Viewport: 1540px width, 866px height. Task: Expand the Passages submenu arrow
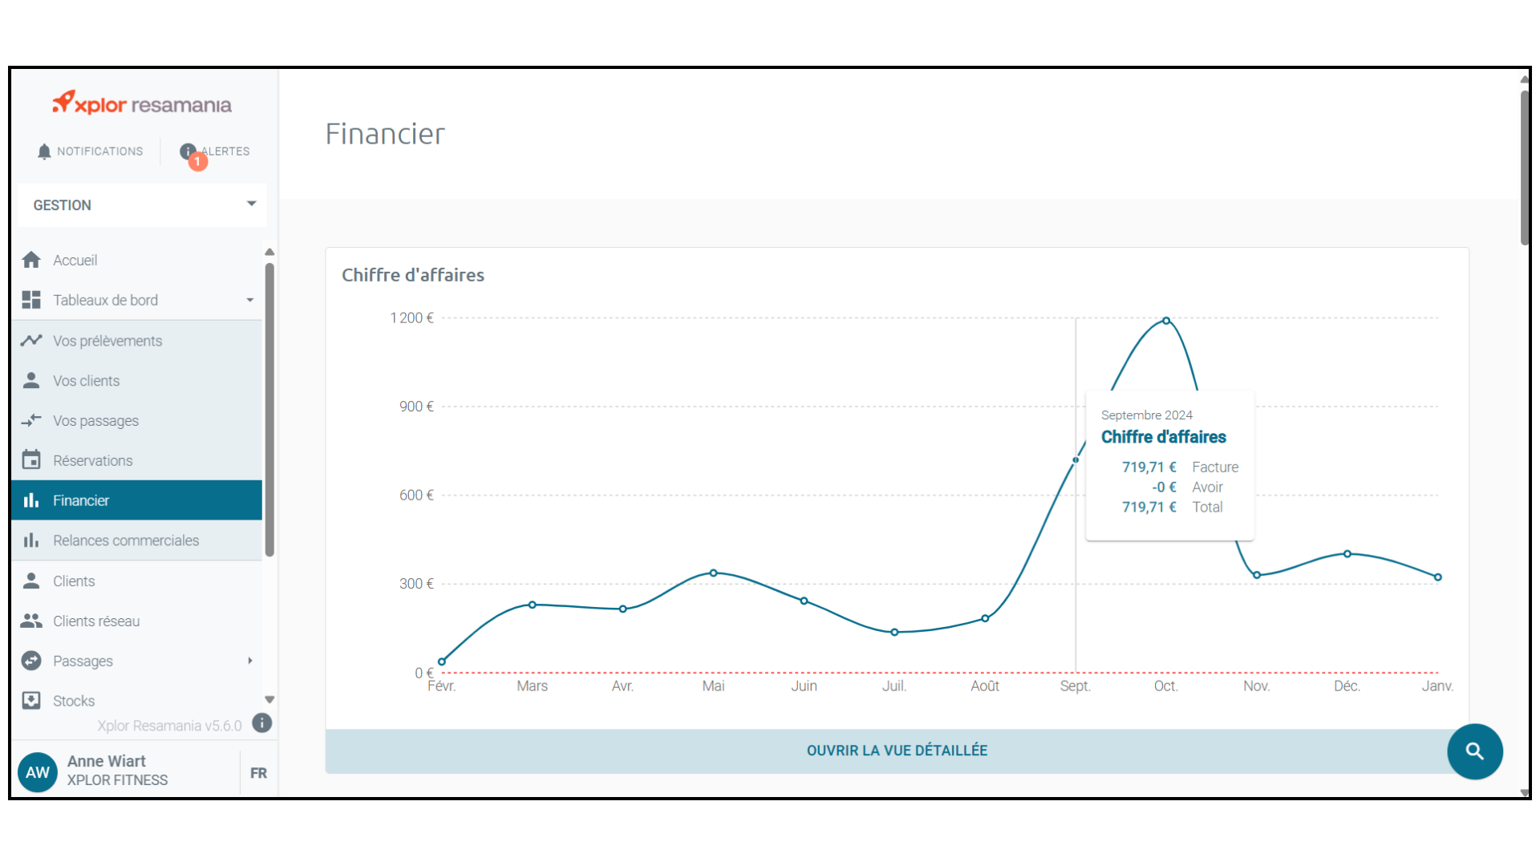pos(249,661)
